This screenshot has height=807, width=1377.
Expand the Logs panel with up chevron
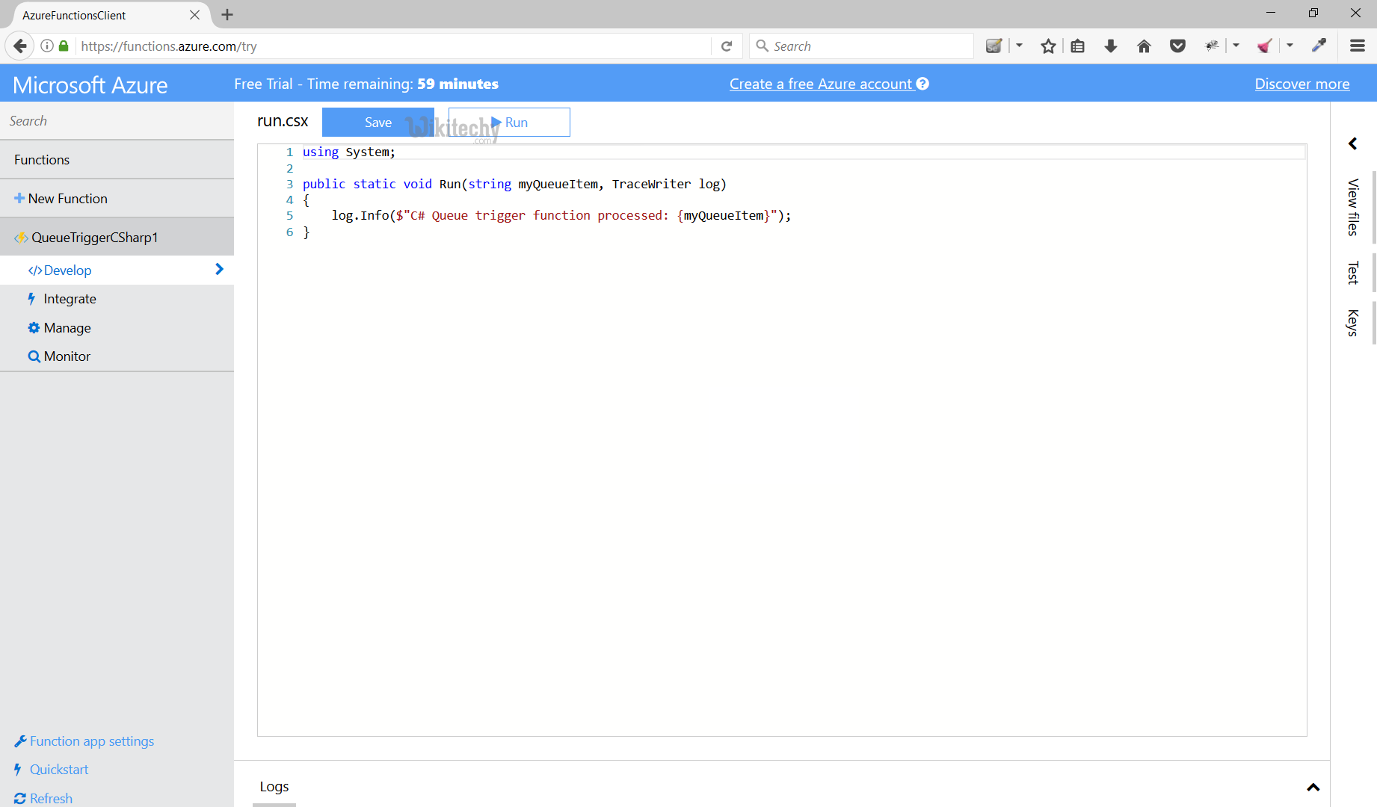[1313, 787]
